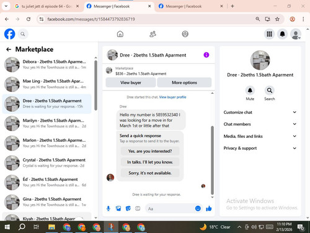Go to the Home feed icon
310x233 pixels.
[x=120, y=34]
